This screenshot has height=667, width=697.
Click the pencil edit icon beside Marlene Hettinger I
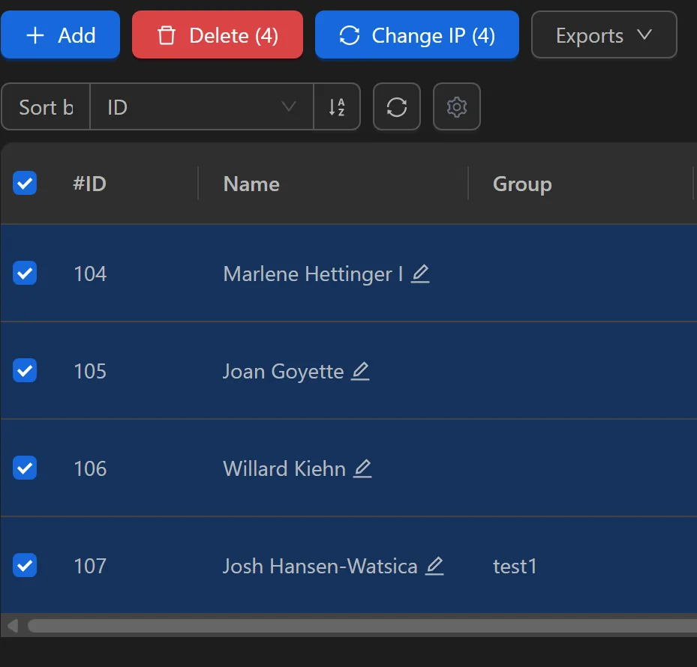pos(420,274)
